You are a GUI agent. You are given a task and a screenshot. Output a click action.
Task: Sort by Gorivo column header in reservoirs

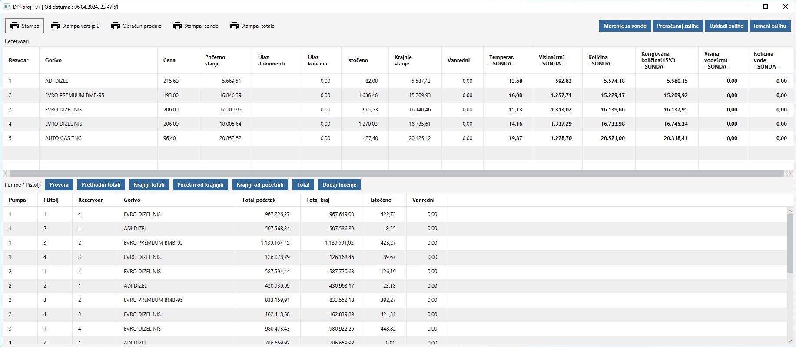point(53,60)
